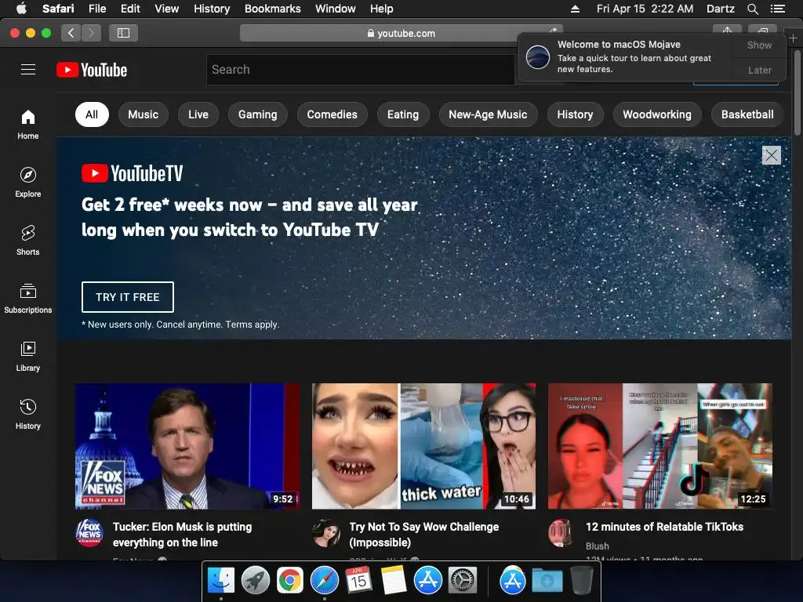Select the Basketball filter chip

(x=747, y=114)
